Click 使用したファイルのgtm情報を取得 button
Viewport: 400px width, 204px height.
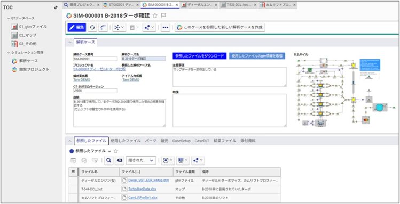[257, 56]
